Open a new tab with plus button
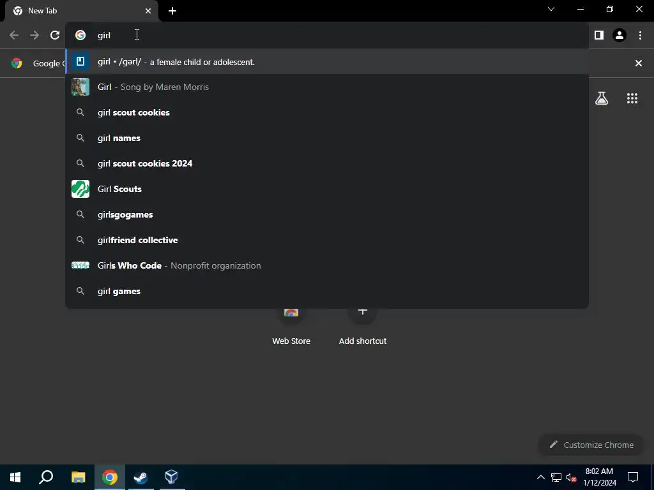This screenshot has width=654, height=490. [x=172, y=11]
